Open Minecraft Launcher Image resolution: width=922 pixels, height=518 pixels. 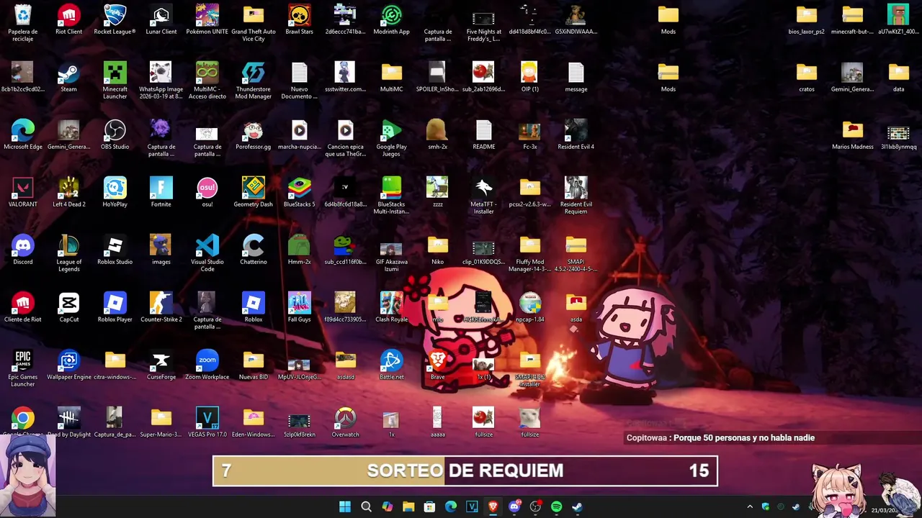coord(115,80)
